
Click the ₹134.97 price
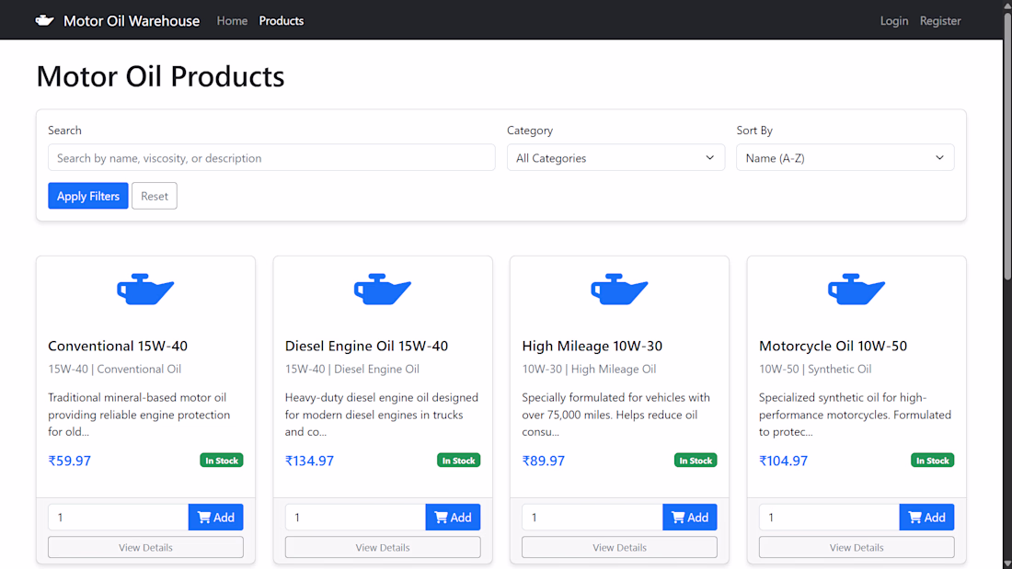coord(309,461)
